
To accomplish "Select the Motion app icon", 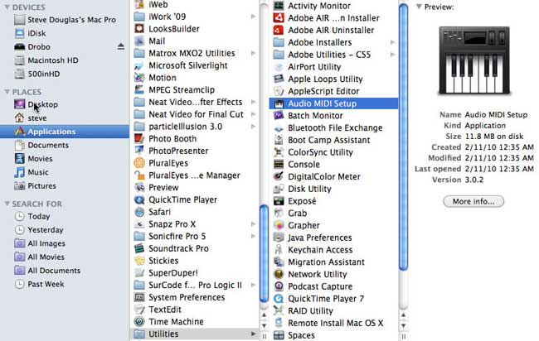I will (x=139, y=78).
